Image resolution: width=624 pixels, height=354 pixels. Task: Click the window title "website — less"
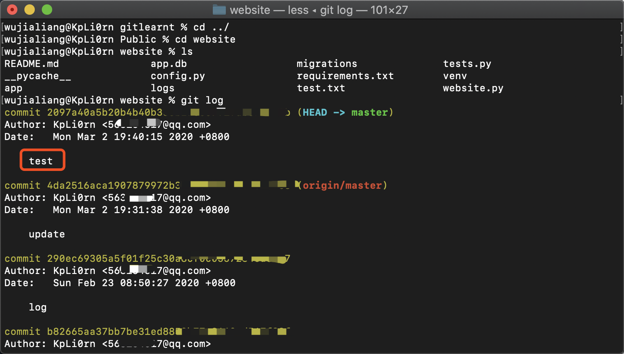click(x=269, y=10)
